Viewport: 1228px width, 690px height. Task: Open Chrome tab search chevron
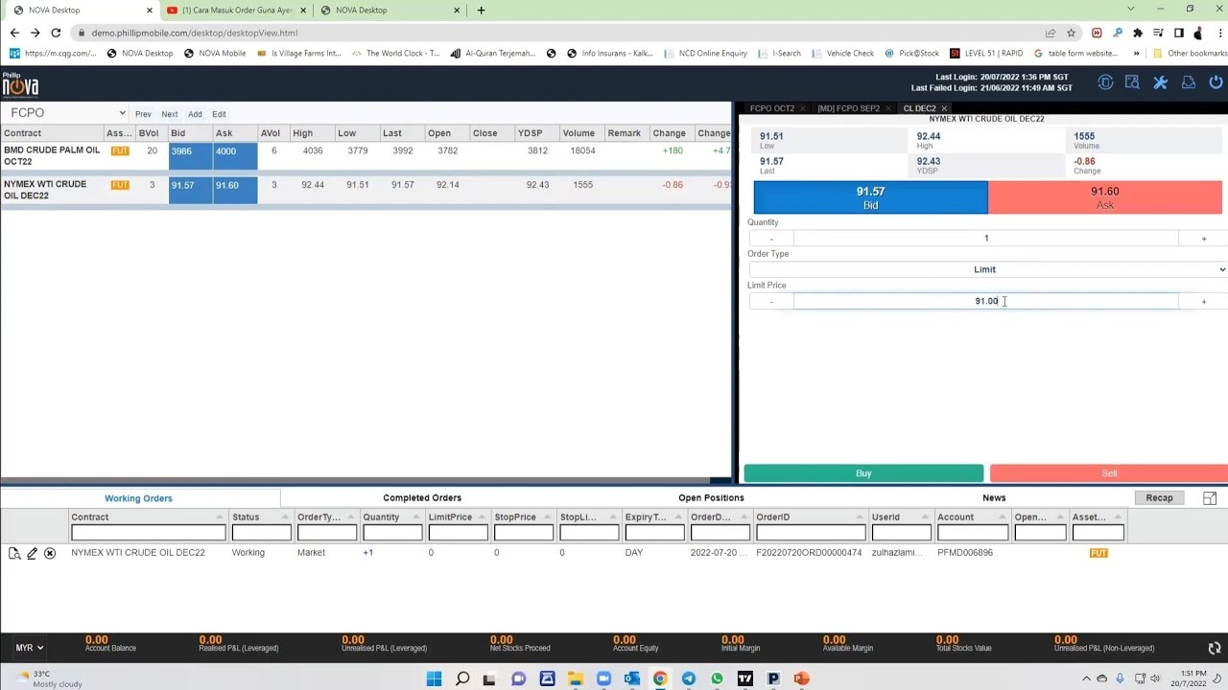pyautogui.click(x=1131, y=10)
